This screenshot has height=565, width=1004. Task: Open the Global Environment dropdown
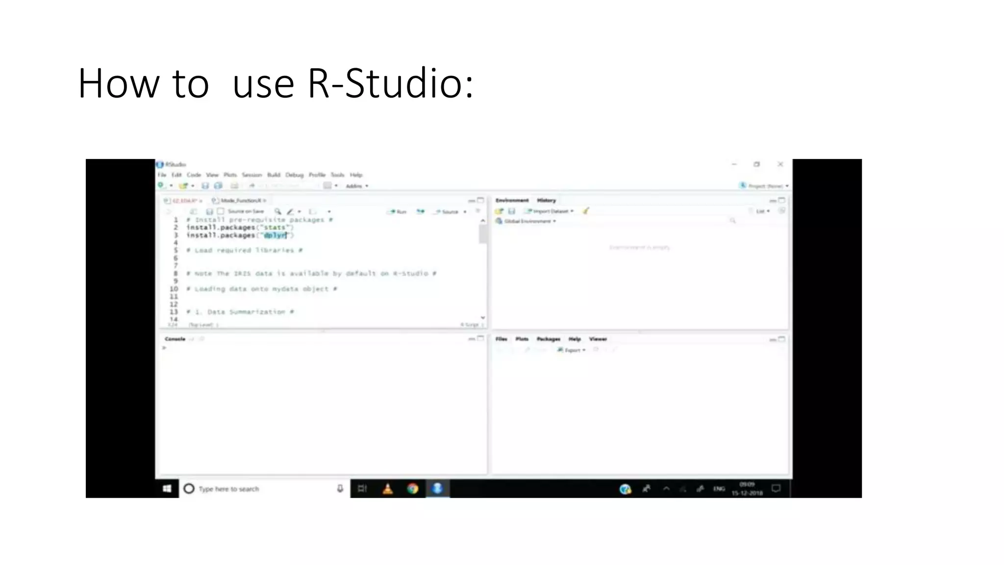pos(526,221)
